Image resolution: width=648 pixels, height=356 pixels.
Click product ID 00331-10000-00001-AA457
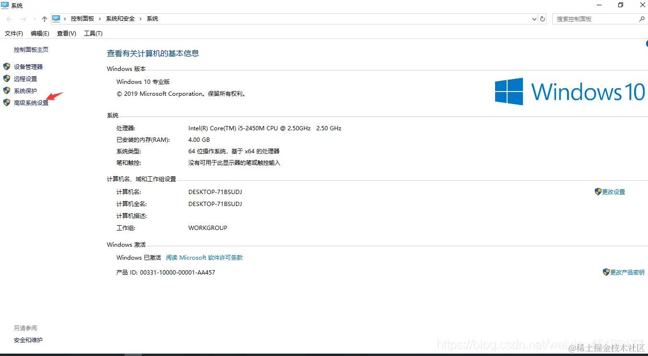click(x=177, y=273)
